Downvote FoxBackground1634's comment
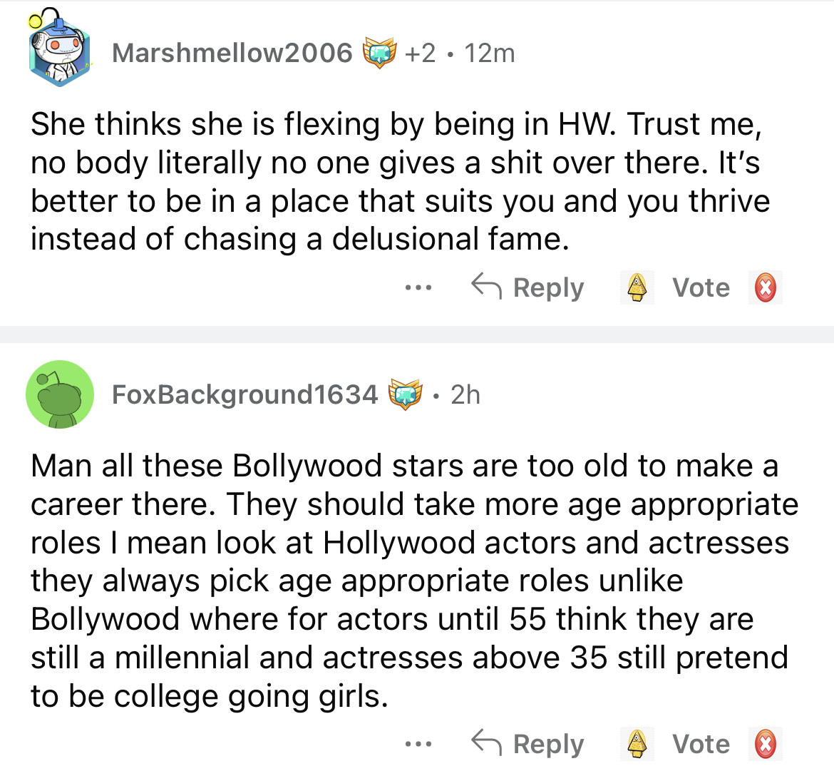This screenshot has width=834, height=776. (x=766, y=744)
